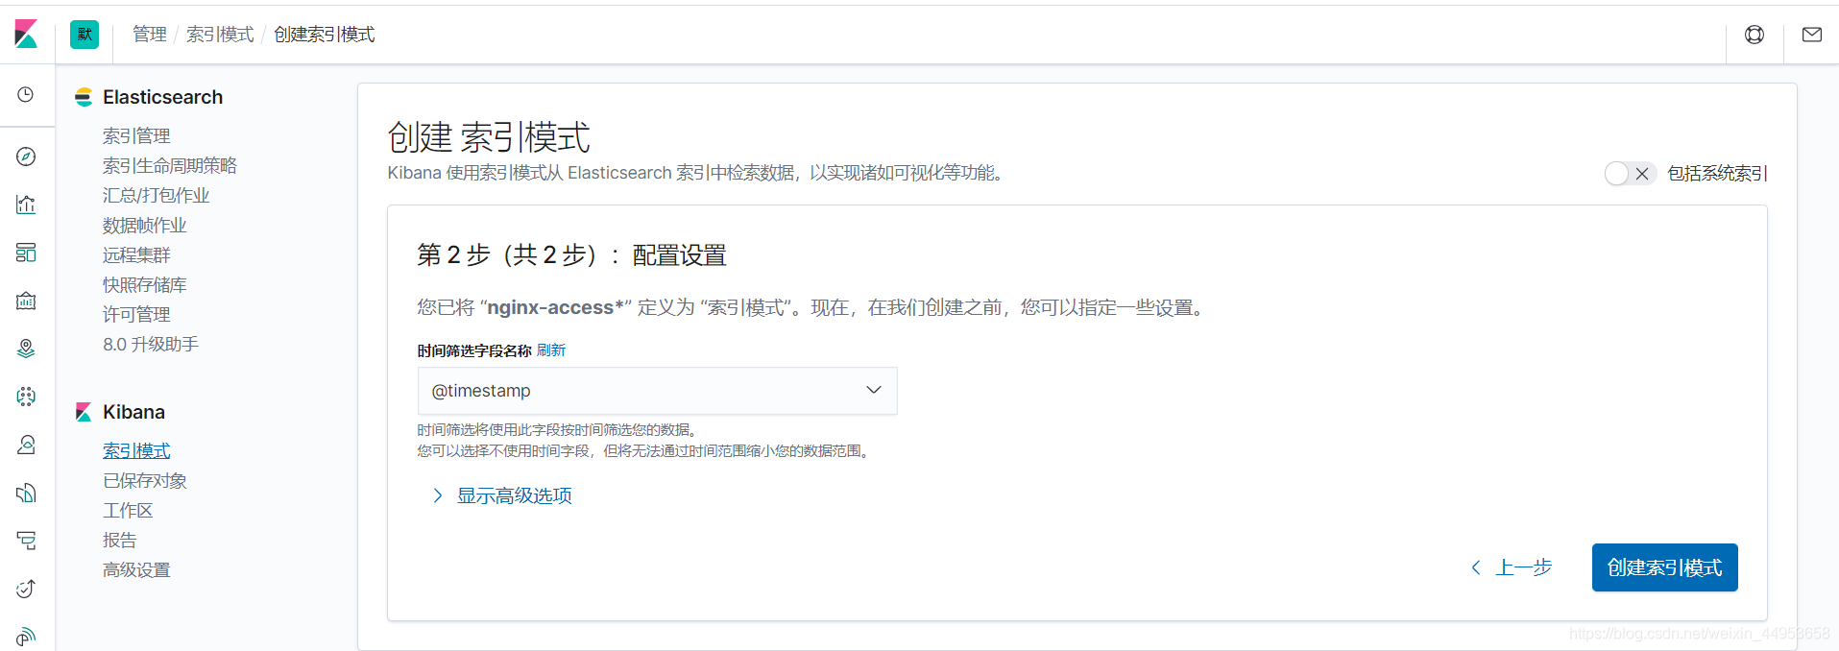Screen dimensions: 1839x651
Task: Open the newsfeed mail icon
Action: click(x=1812, y=35)
